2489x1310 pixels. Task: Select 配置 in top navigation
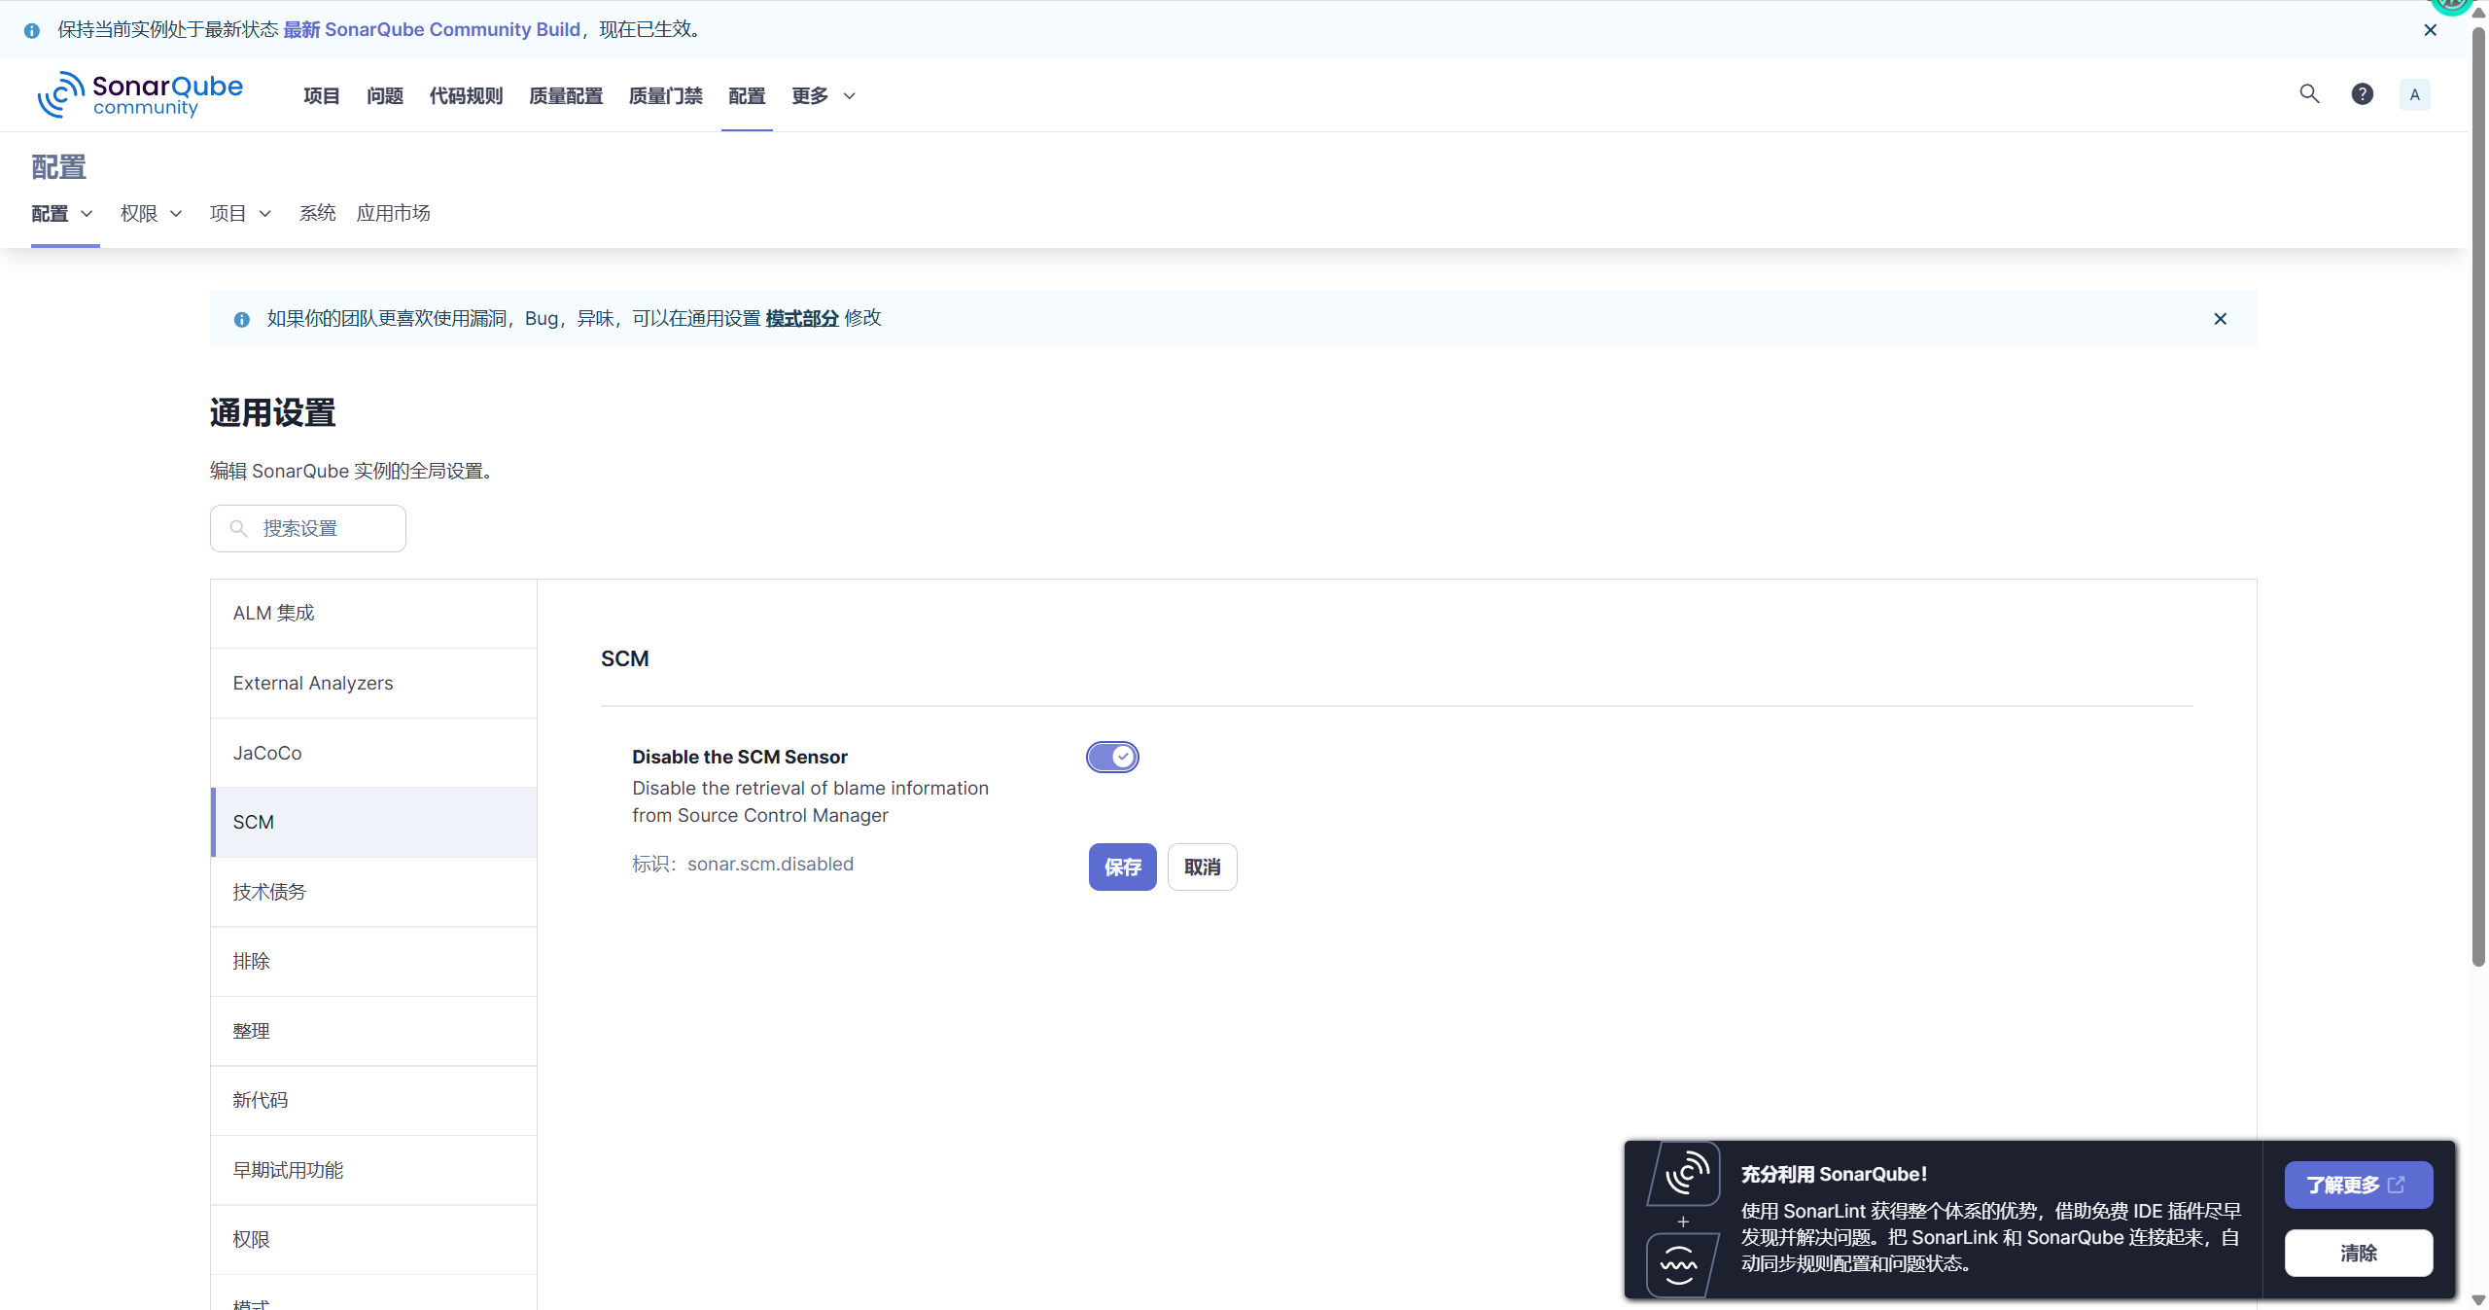tap(747, 95)
